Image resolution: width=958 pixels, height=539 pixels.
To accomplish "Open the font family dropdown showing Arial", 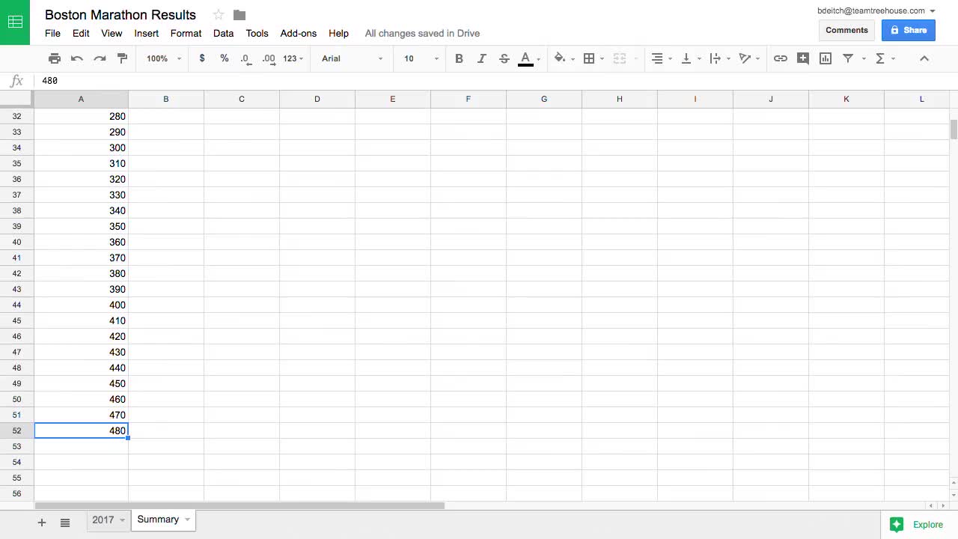I will coord(350,58).
